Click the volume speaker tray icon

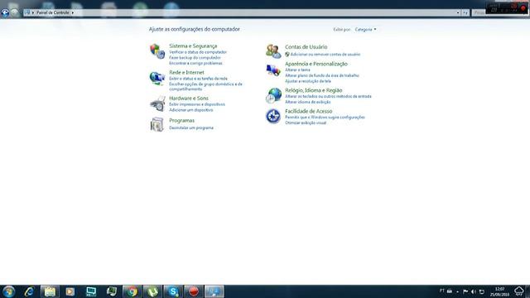coord(474,291)
